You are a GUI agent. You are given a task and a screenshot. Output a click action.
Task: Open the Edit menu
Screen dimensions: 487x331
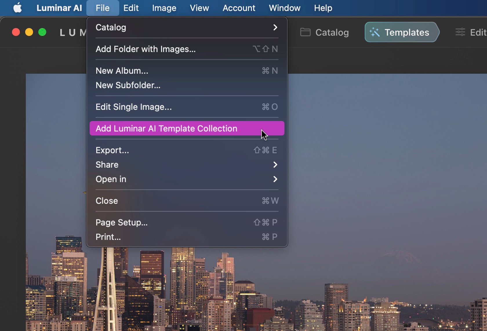click(x=131, y=8)
